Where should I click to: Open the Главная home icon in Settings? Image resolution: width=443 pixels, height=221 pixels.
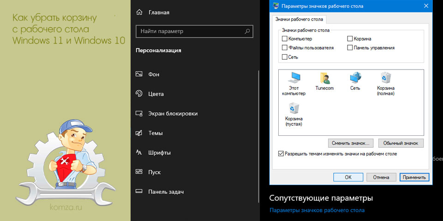click(x=139, y=12)
